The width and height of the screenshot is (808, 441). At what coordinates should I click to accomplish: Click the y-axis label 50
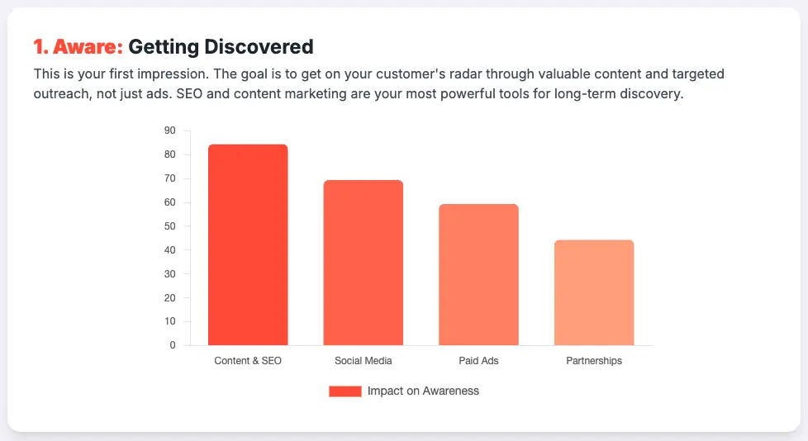point(170,226)
